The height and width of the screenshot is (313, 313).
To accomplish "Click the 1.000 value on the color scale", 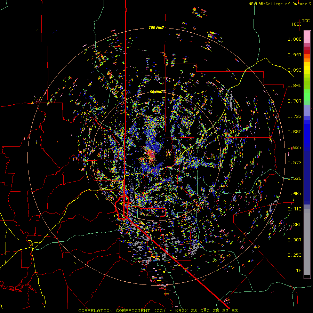I will (x=295, y=39).
